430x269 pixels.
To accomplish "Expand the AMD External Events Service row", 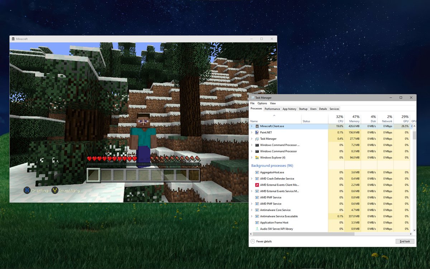I will tap(252, 191).
